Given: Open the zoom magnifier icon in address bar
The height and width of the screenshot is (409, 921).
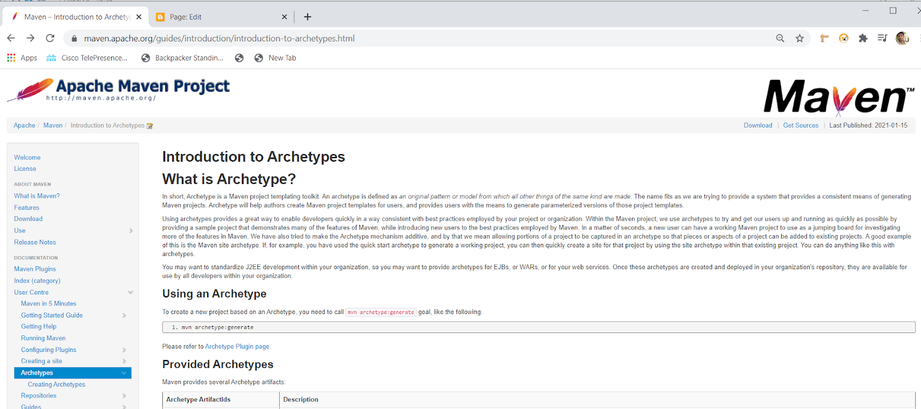Looking at the screenshot, I should click(780, 38).
